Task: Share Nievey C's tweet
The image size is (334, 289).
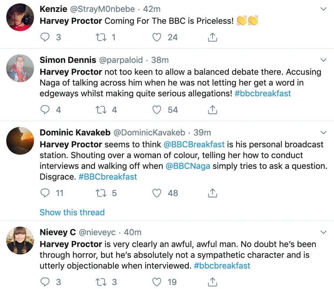Action: click(212, 282)
